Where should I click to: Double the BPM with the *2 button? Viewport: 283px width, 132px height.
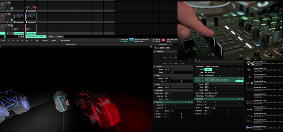pyautogui.click(x=32, y=40)
